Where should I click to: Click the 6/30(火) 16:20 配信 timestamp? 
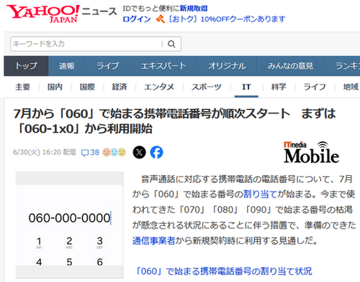(45, 152)
